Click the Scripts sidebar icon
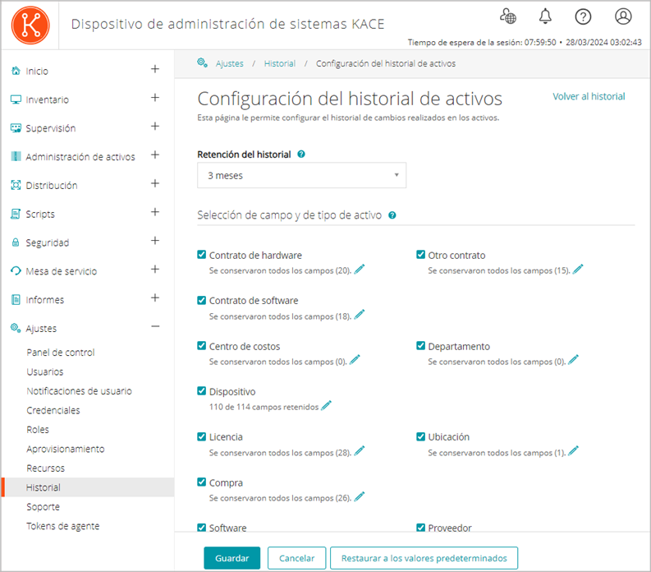This screenshot has height=572, width=651. 16,214
